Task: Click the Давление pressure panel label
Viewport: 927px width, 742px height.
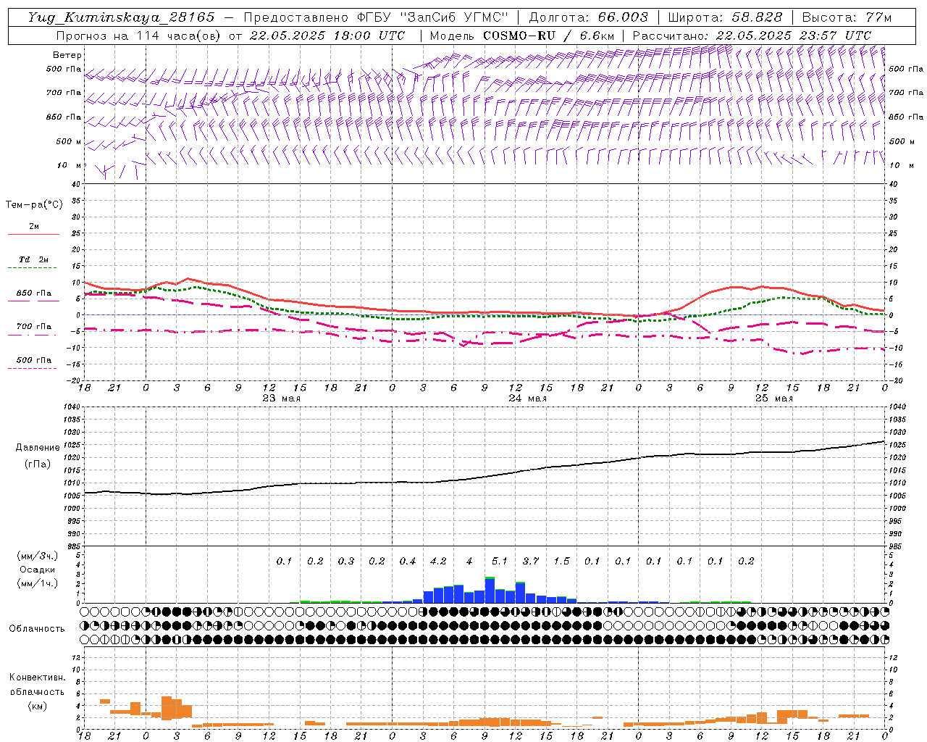Action: click(x=38, y=448)
